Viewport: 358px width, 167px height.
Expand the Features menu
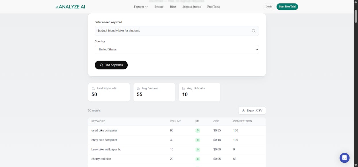pyautogui.click(x=141, y=7)
